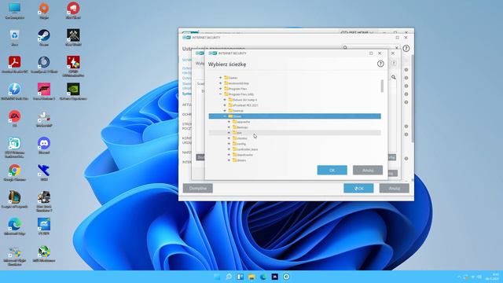
Task: Open the This PC desktop icon
Action: tap(14, 10)
